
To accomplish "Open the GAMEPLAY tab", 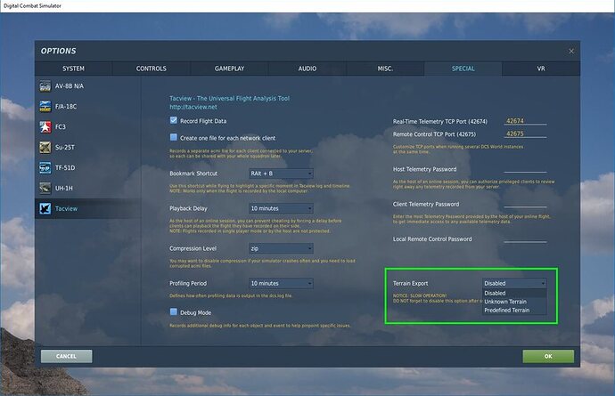I will (x=229, y=69).
